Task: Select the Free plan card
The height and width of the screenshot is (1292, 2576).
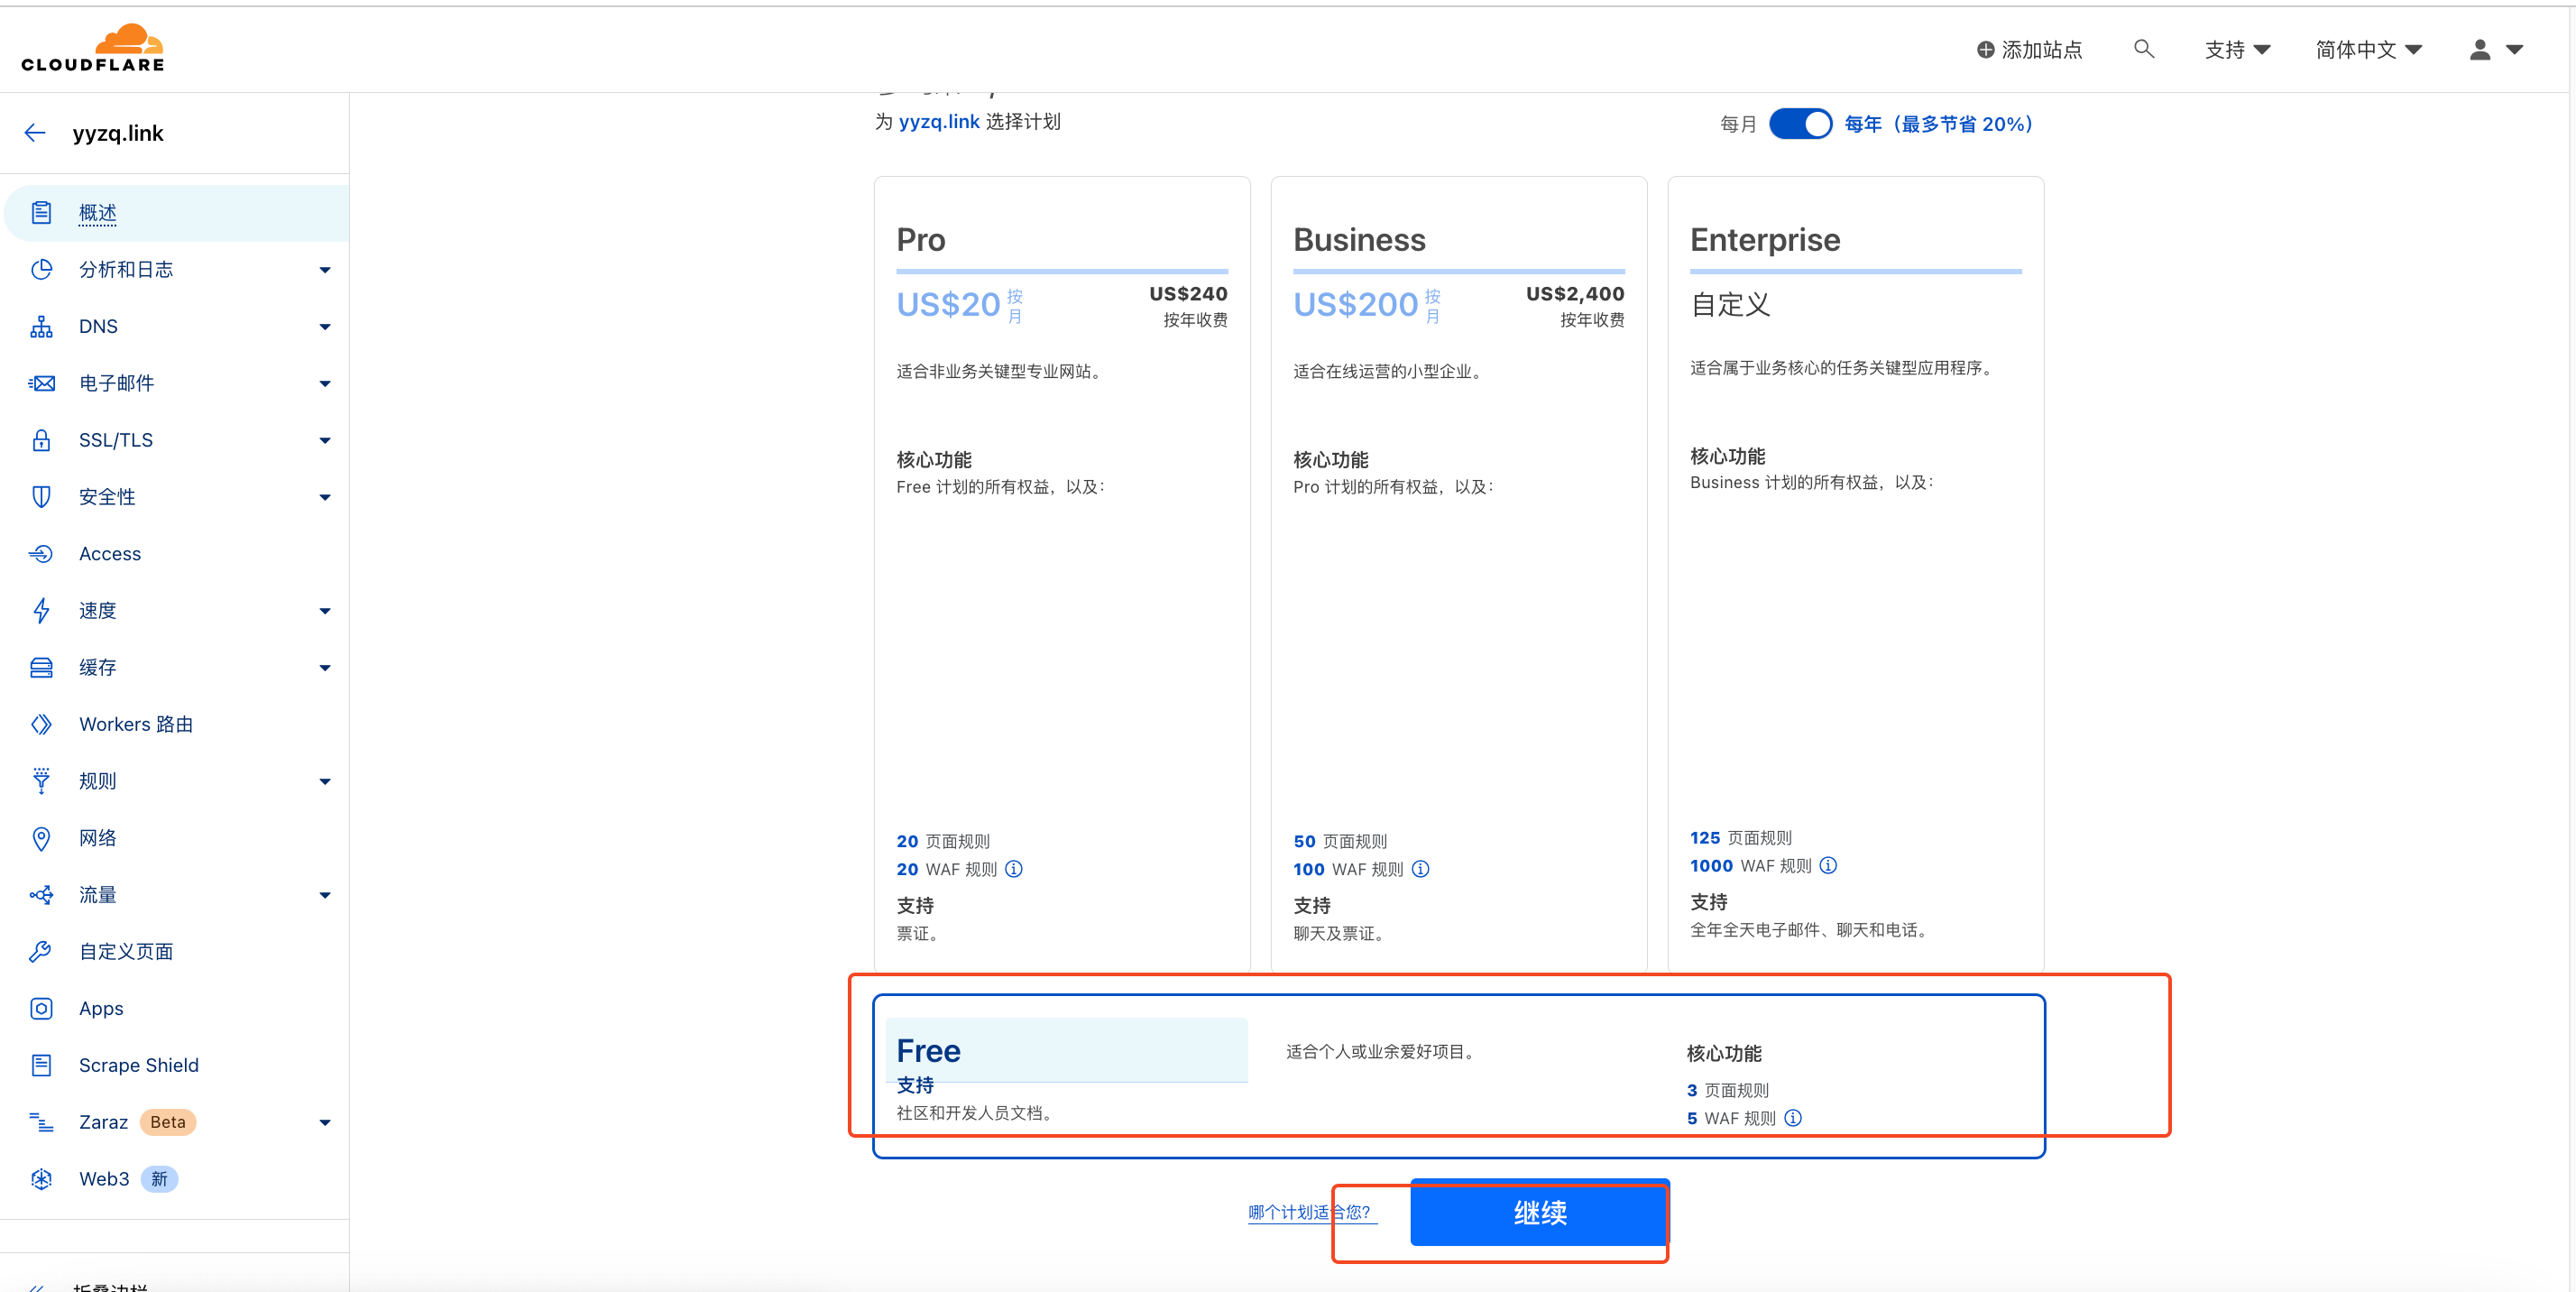Action: coord(1459,1076)
